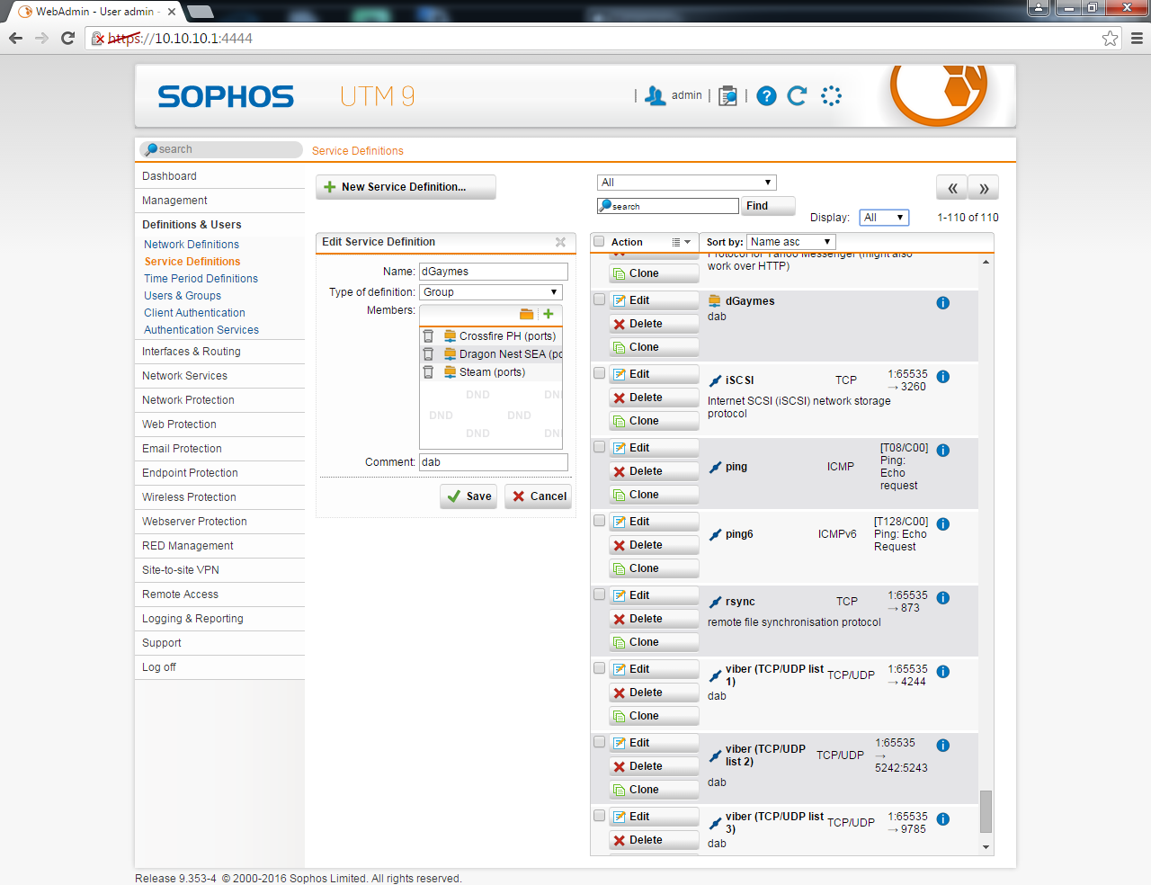The width and height of the screenshot is (1151, 885).
Task: Show info for ping entry
Action: 943,451
